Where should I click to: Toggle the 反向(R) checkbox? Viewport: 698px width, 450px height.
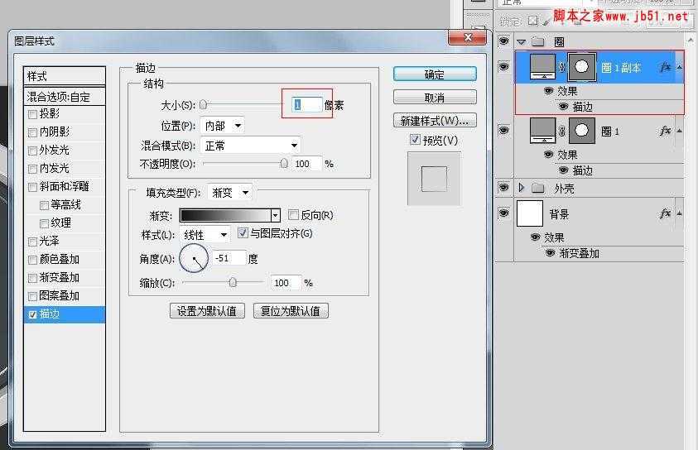click(x=293, y=215)
